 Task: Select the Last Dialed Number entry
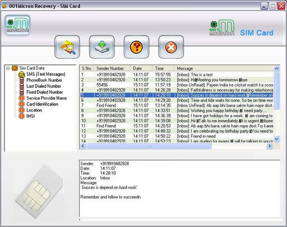[44, 86]
